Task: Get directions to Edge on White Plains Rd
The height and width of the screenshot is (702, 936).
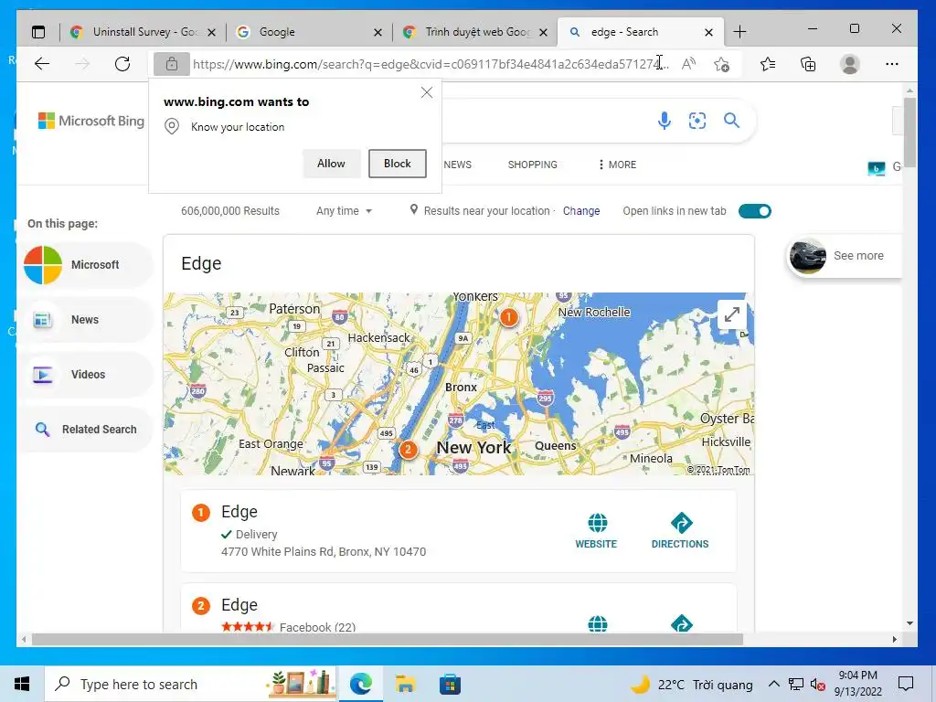Action: point(680,531)
